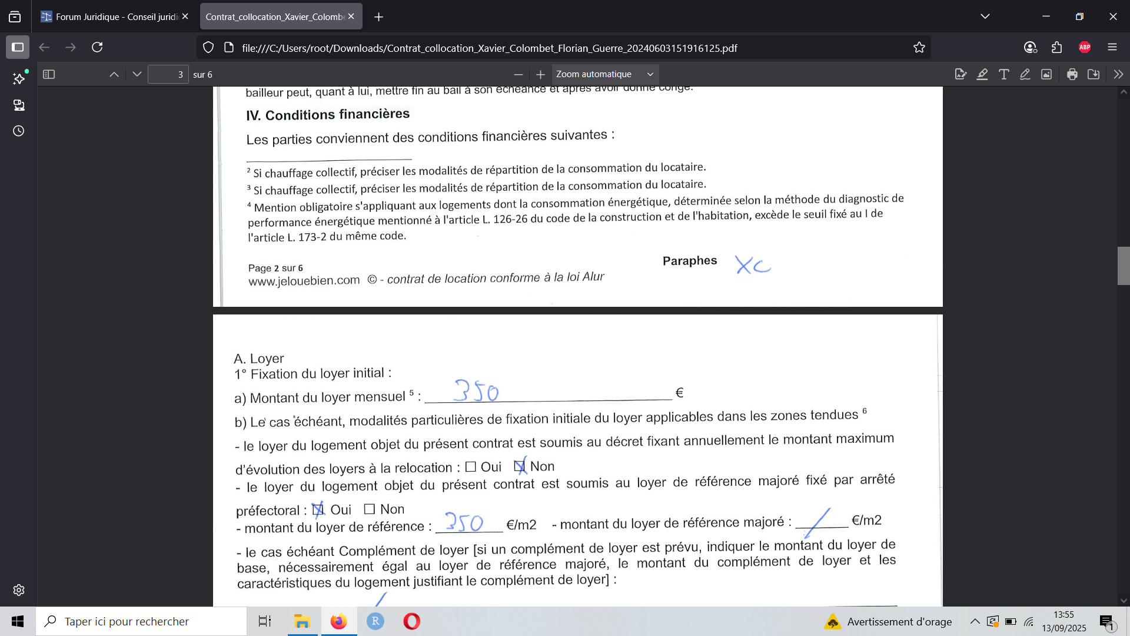Go to next PDF page arrow
The image size is (1130, 636).
pos(137,74)
